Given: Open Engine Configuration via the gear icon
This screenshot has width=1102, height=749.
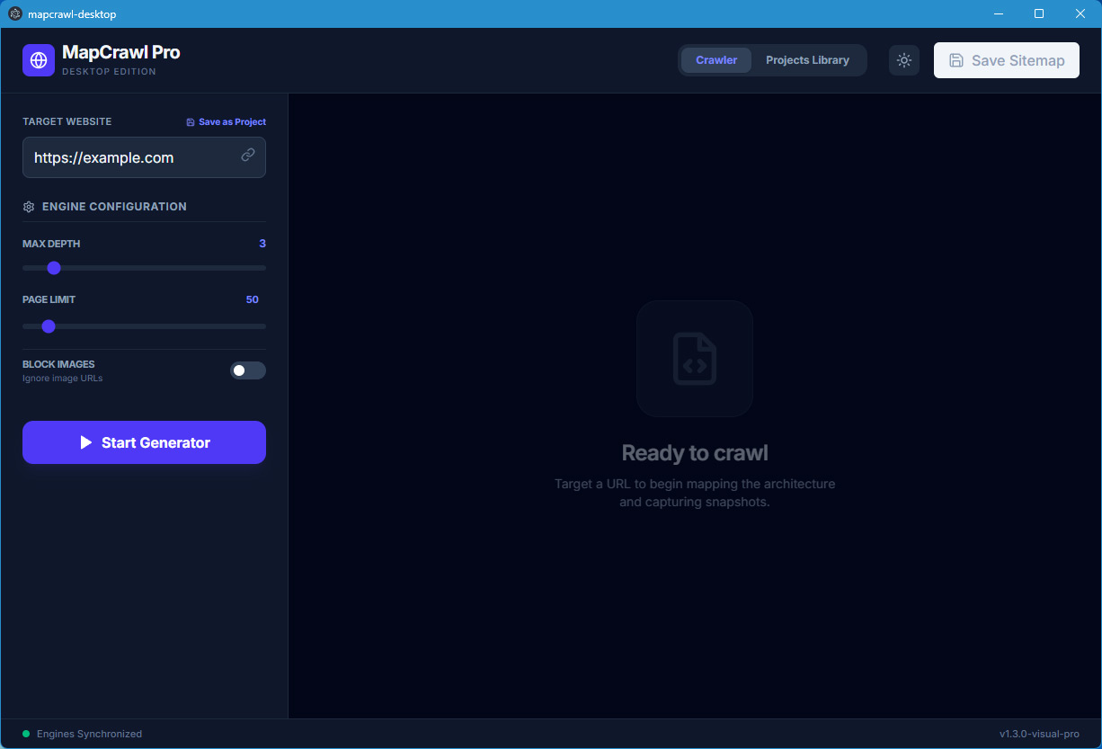Looking at the screenshot, I should pyautogui.click(x=27, y=206).
